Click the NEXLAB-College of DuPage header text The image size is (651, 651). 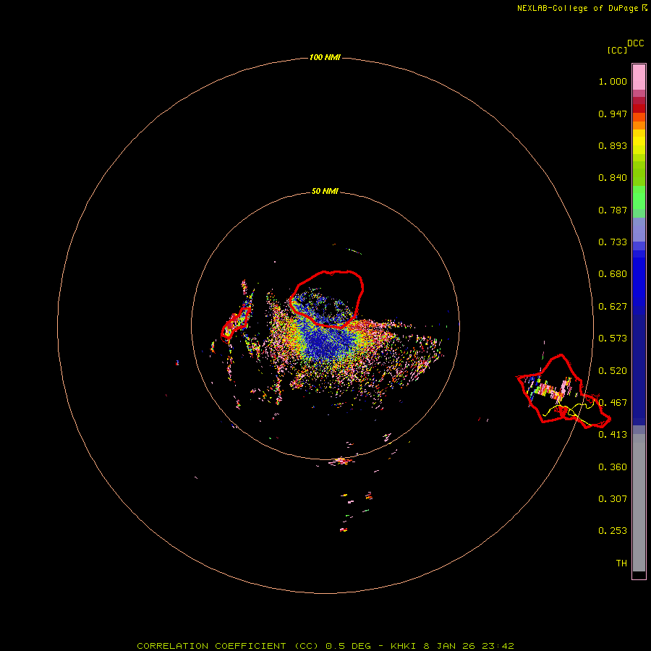tap(582, 8)
